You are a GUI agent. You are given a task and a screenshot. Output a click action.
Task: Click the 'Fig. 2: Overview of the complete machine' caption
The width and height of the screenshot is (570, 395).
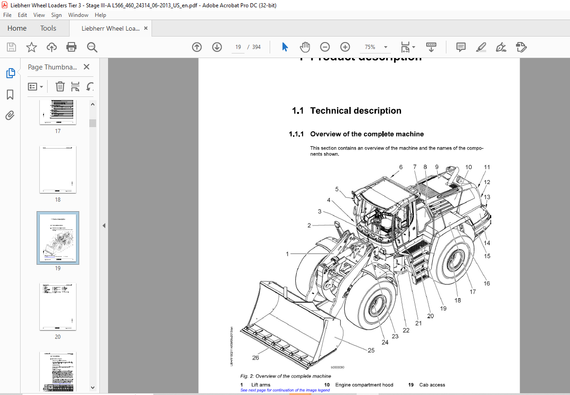tap(286, 376)
